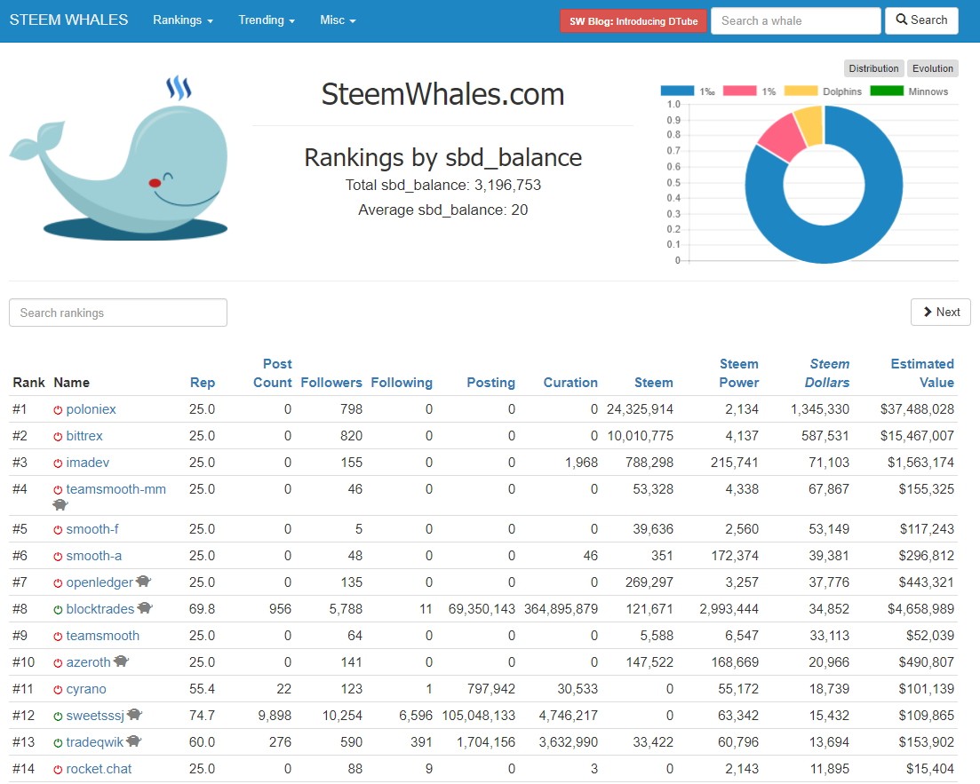Open the smooth-a account link
This screenshot has width=980, height=784.
pos(94,556)
